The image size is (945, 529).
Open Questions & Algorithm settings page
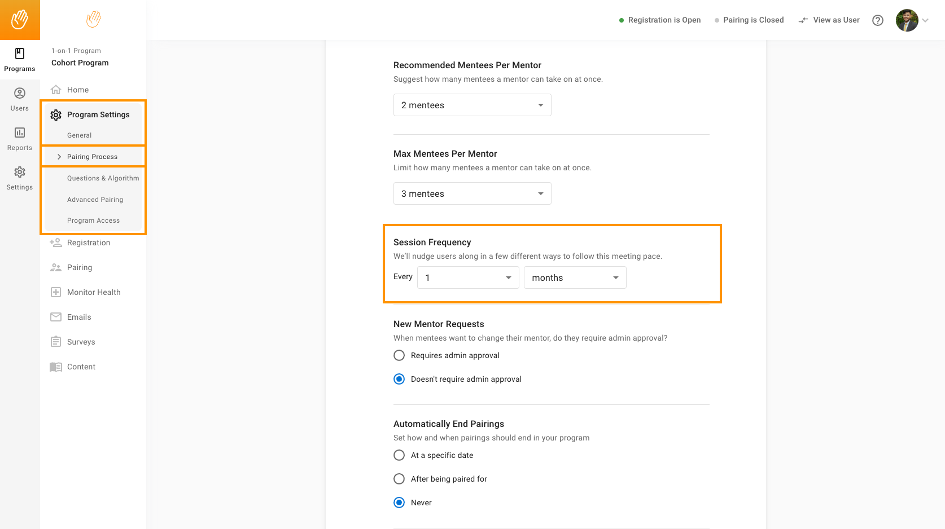[x=103, y=178]
